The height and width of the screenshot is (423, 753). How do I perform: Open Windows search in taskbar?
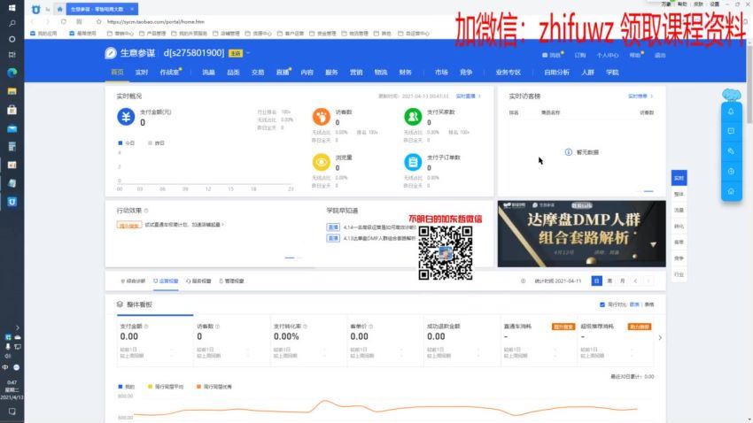click(x=12, y=23)
